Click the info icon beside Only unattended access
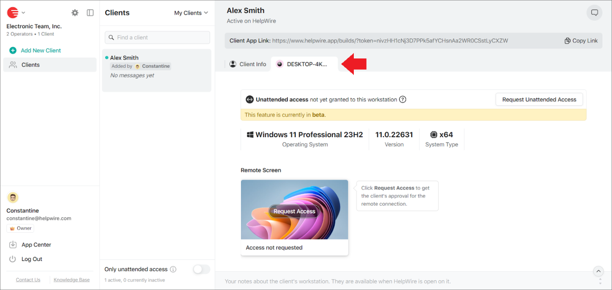The width and height of the screenshot is (612, 290). [173, 269]
